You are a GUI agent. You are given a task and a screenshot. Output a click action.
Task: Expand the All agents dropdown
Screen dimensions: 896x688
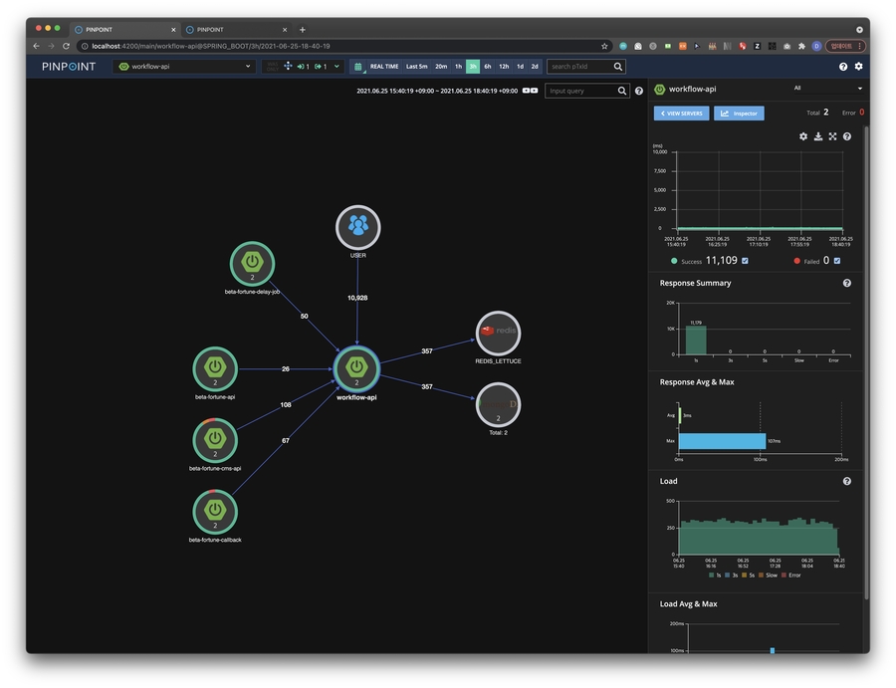(827, 89)
